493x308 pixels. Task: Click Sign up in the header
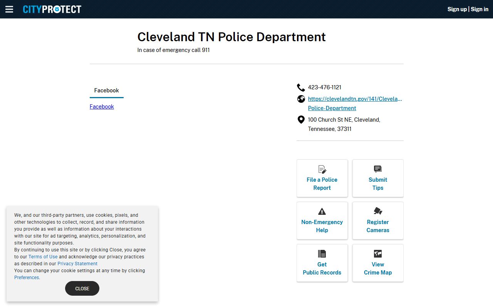point(457,9)
